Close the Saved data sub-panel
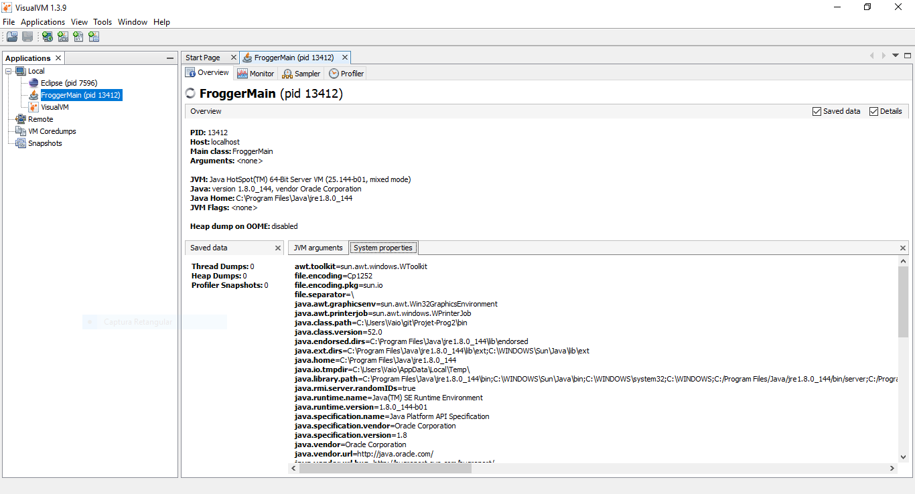915x494 pixels. (x=278, y=248)
